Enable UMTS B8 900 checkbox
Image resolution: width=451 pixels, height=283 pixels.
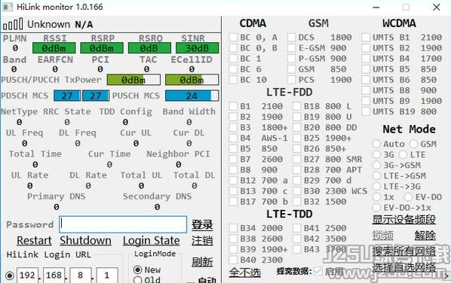click(x=366, y=90)
